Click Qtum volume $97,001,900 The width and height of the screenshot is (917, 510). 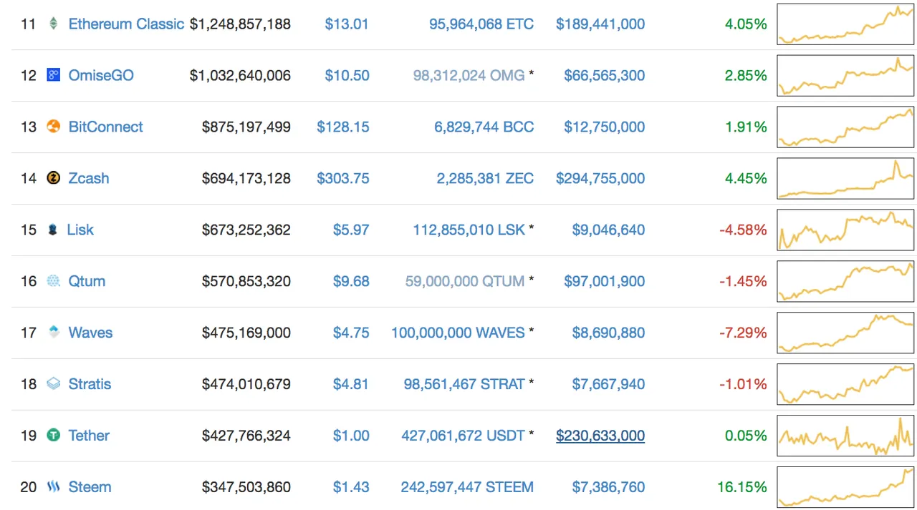[605, 281]
